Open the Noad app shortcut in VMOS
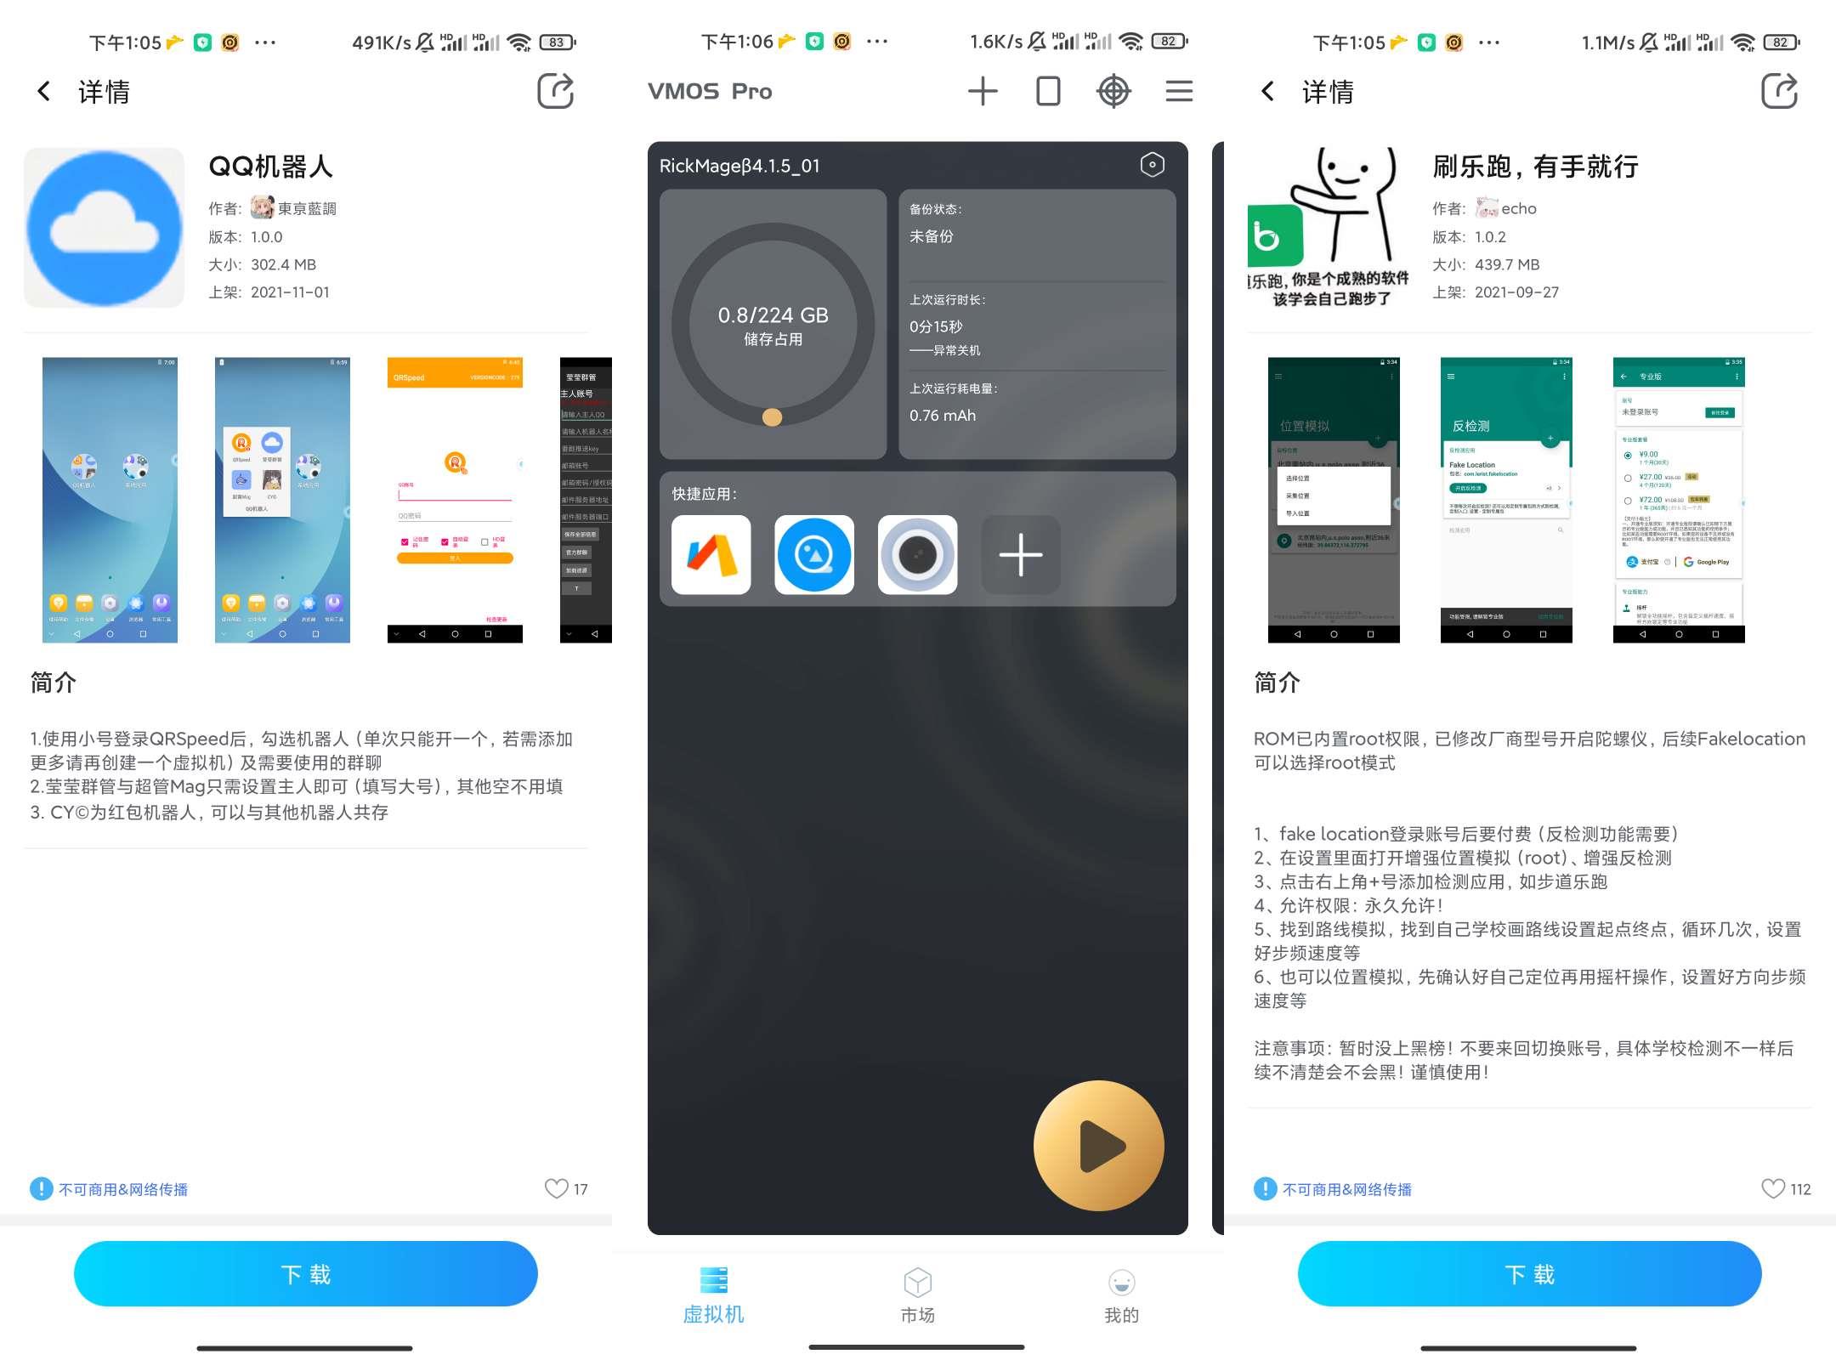 pos(714,554)
